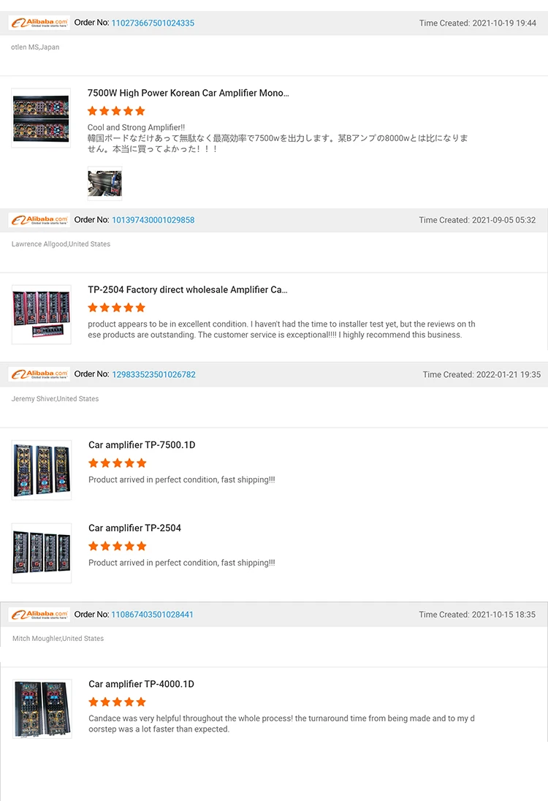Open order number 101397430001029858
The image size is (548, 801).
pyautogui.click(x=153, y=220)
